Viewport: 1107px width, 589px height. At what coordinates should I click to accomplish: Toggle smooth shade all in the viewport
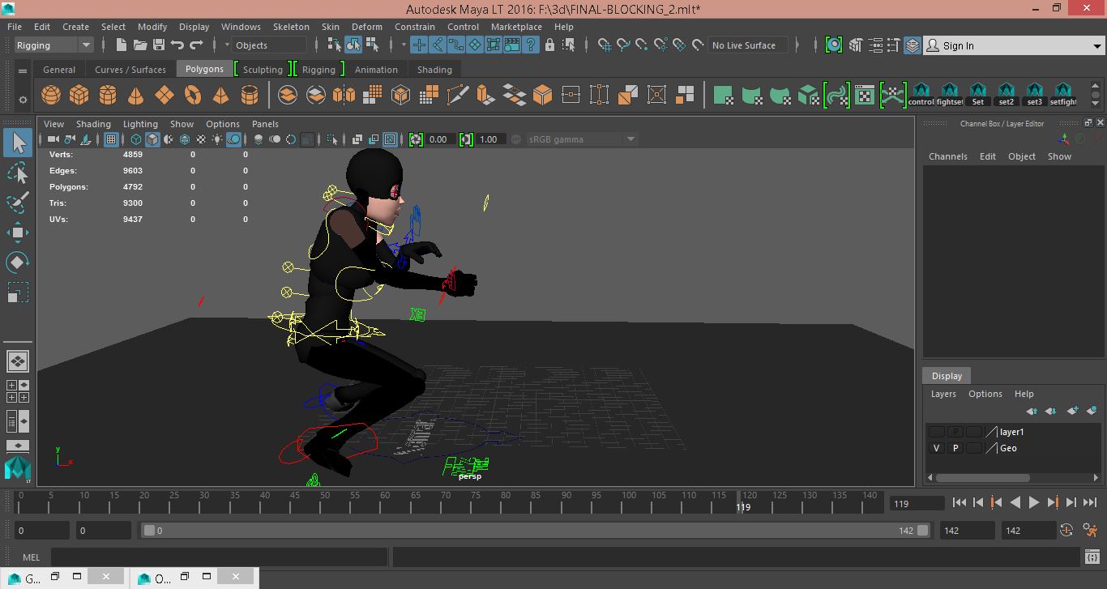point(152,139)
